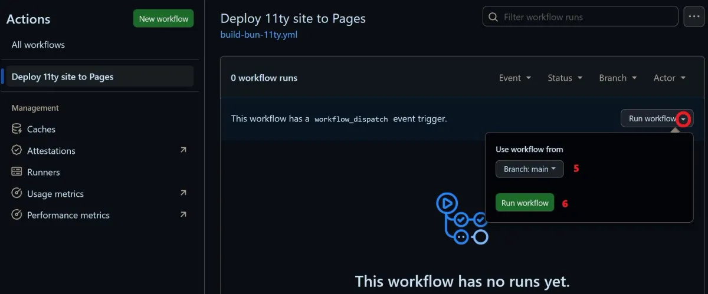Select All workflows in sidebar

tap(38, 45)
